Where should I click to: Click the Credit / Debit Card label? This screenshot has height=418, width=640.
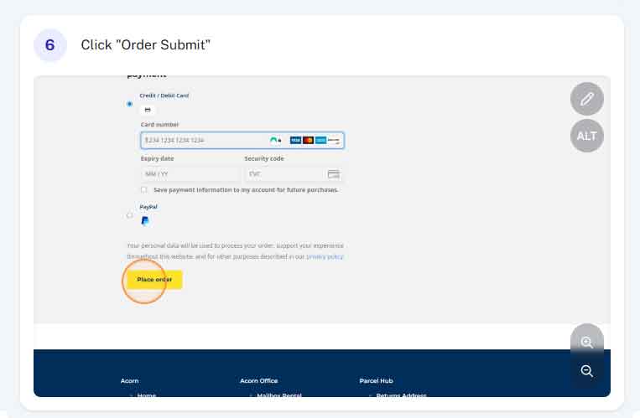164,95
